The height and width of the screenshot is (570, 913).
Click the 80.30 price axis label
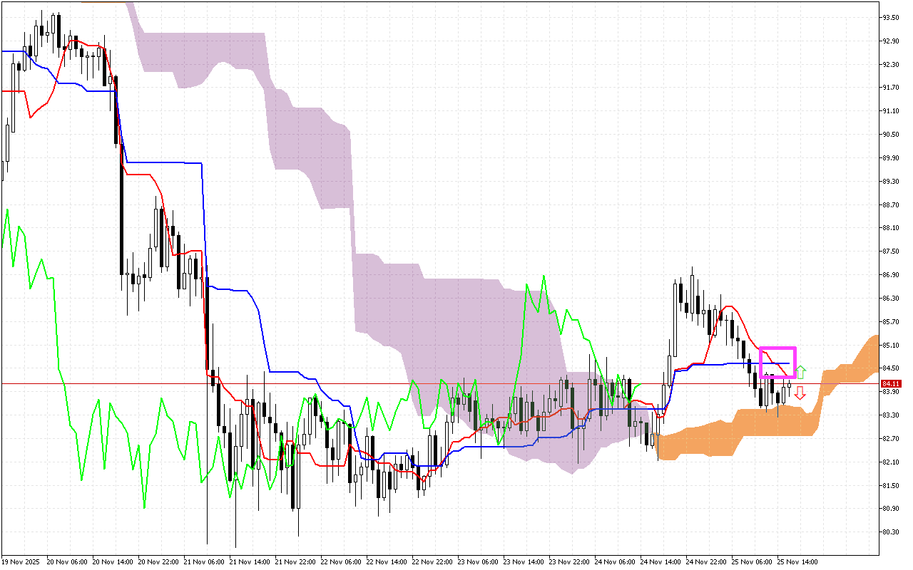tap(892, 532)
